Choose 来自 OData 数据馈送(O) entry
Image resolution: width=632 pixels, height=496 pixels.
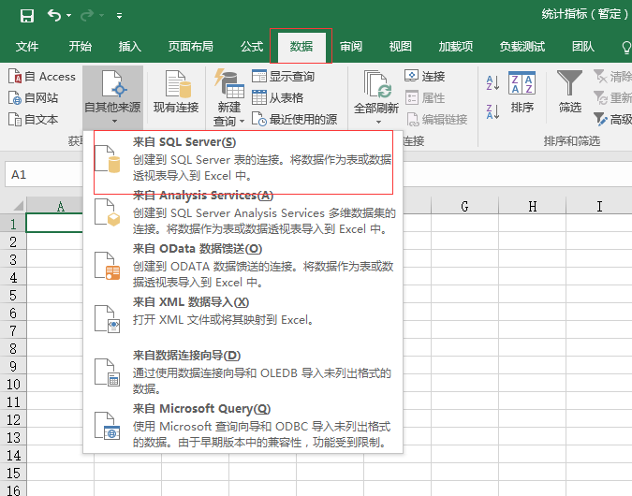243,266
